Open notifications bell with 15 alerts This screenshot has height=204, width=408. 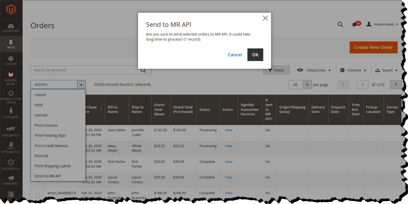pos(356,24)
